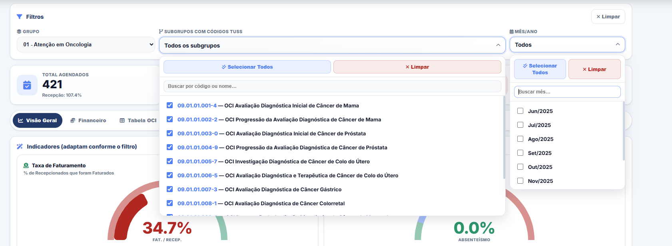Uncheck 09.01.01.008-1 Câncer Colorretal checkbox
The width and height of the screenshot is (672, 246).
(x=169, y=203)
